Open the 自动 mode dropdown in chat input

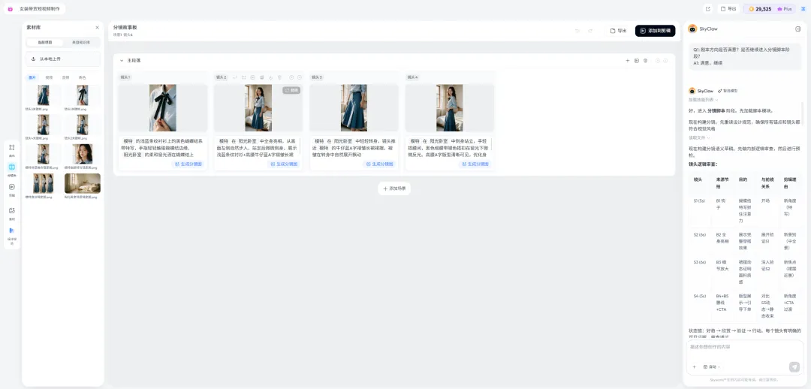coord(712,366)
